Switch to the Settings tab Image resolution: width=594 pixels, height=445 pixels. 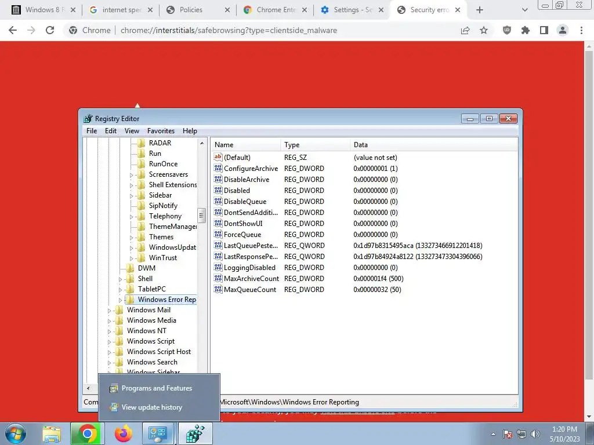pyautogui.click(x=352, y=10)
